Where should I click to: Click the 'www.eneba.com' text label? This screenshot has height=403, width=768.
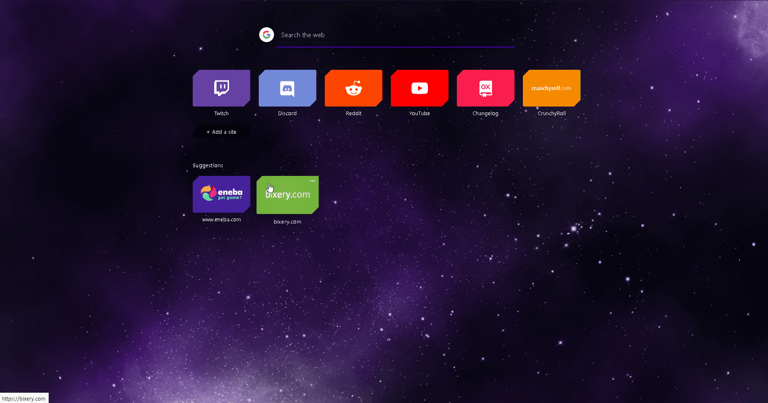pyautogui.click(x=221, y=220)
